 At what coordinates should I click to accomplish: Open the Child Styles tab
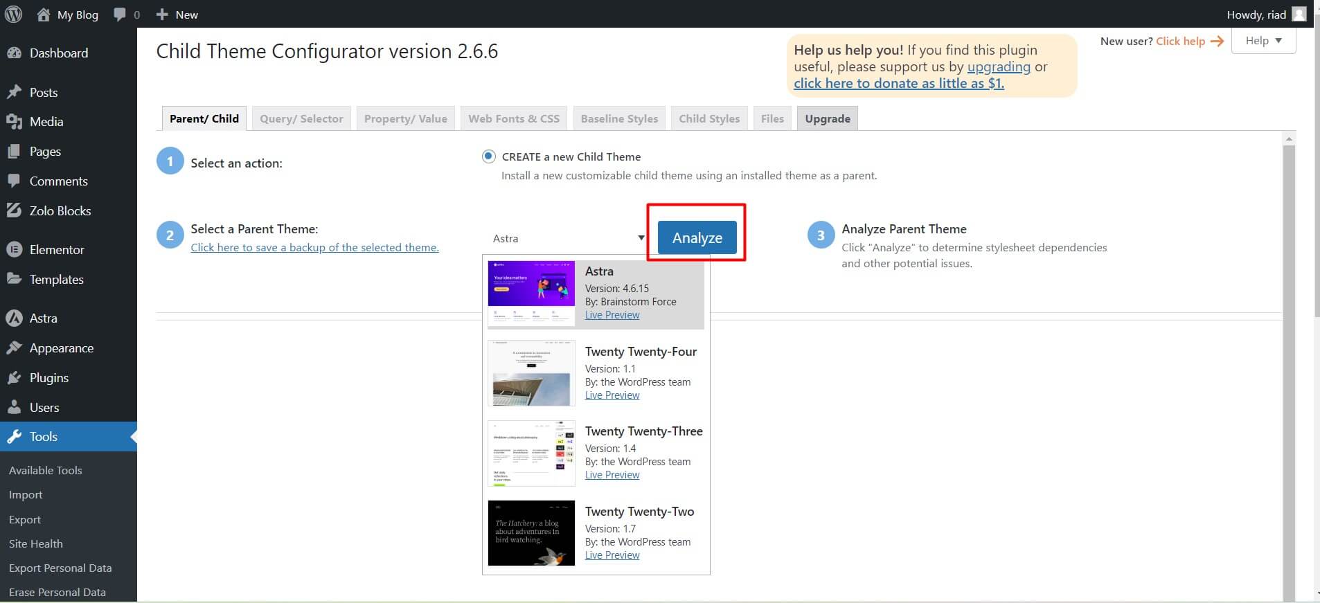709,118
